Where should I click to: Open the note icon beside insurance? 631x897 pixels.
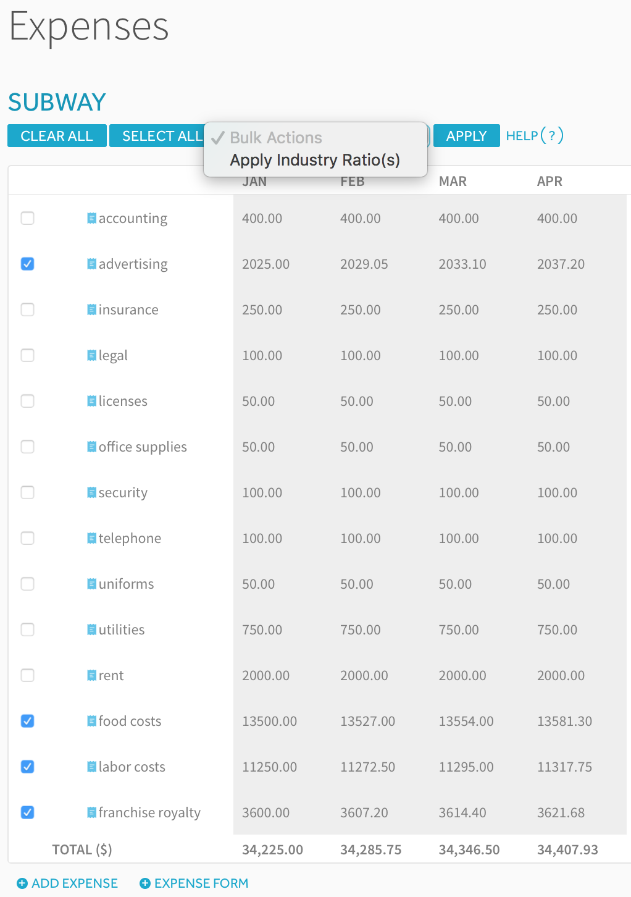tap(91, 310)
